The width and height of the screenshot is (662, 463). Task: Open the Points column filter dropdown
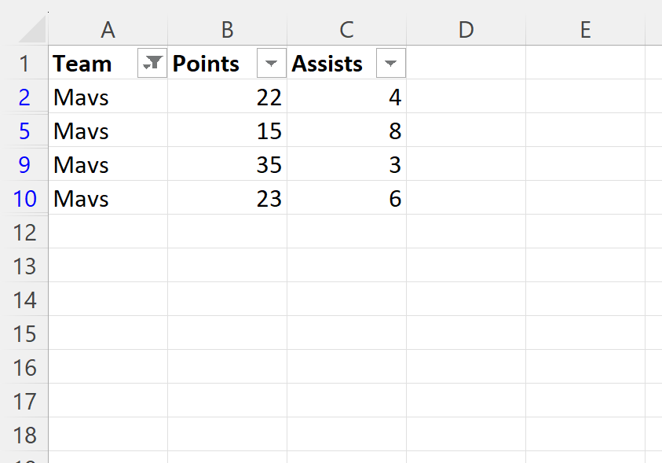tap(272, 63)
